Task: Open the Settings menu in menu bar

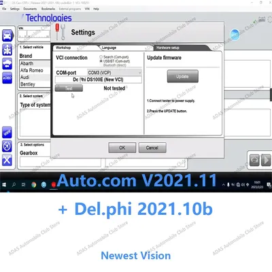Action: [x=15, y=9]
